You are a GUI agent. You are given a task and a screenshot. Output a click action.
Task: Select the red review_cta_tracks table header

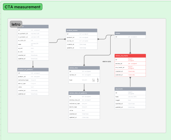pyautogui.click(x=130, y=56)
